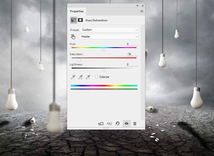Click the lower desaturated color bar
Image resolution: width=214 pixels, height=156 pixels.
(104, 89)
